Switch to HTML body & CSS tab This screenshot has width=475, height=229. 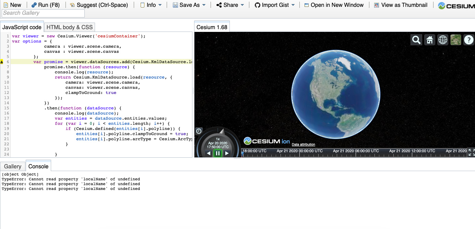pyautogui.click(x=70, y=27)
